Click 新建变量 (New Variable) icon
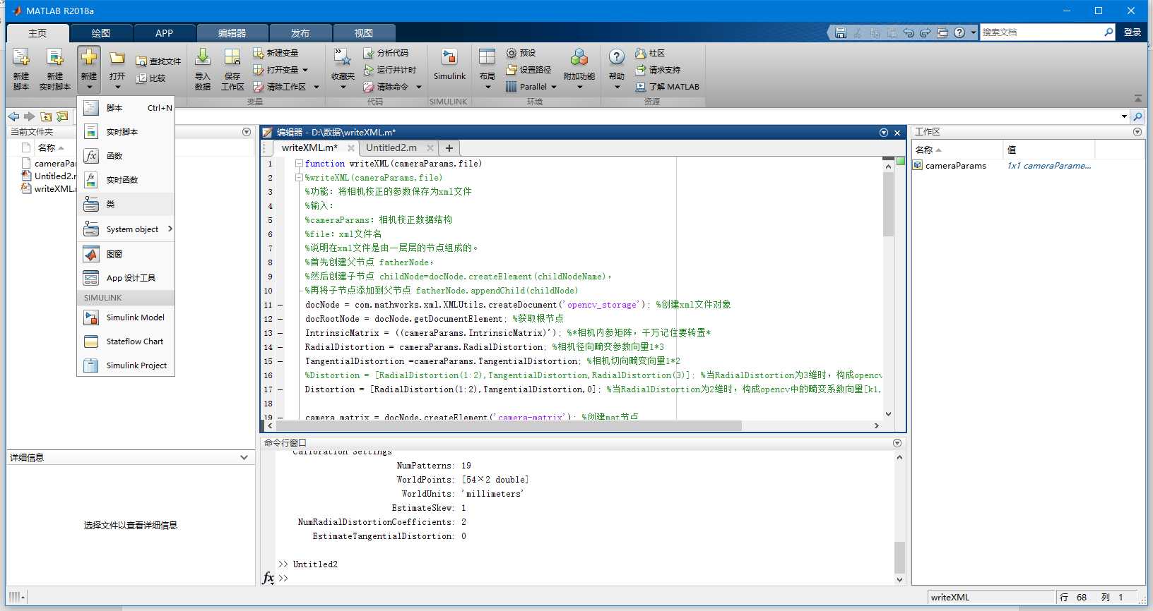Screen dimensions: 1153x611 coord(259,53)
